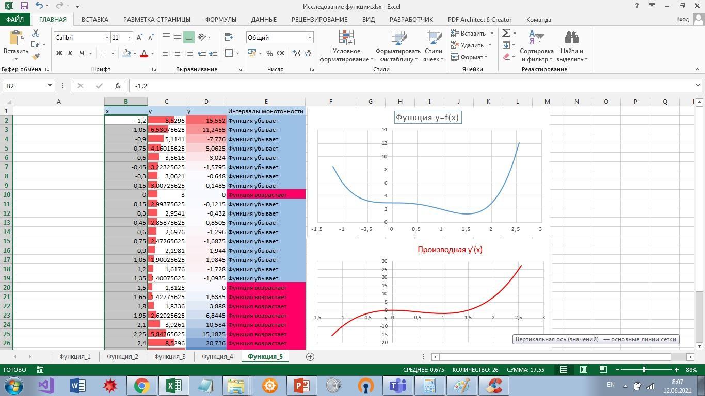Click Найти и выделить button

click(571, 46)
